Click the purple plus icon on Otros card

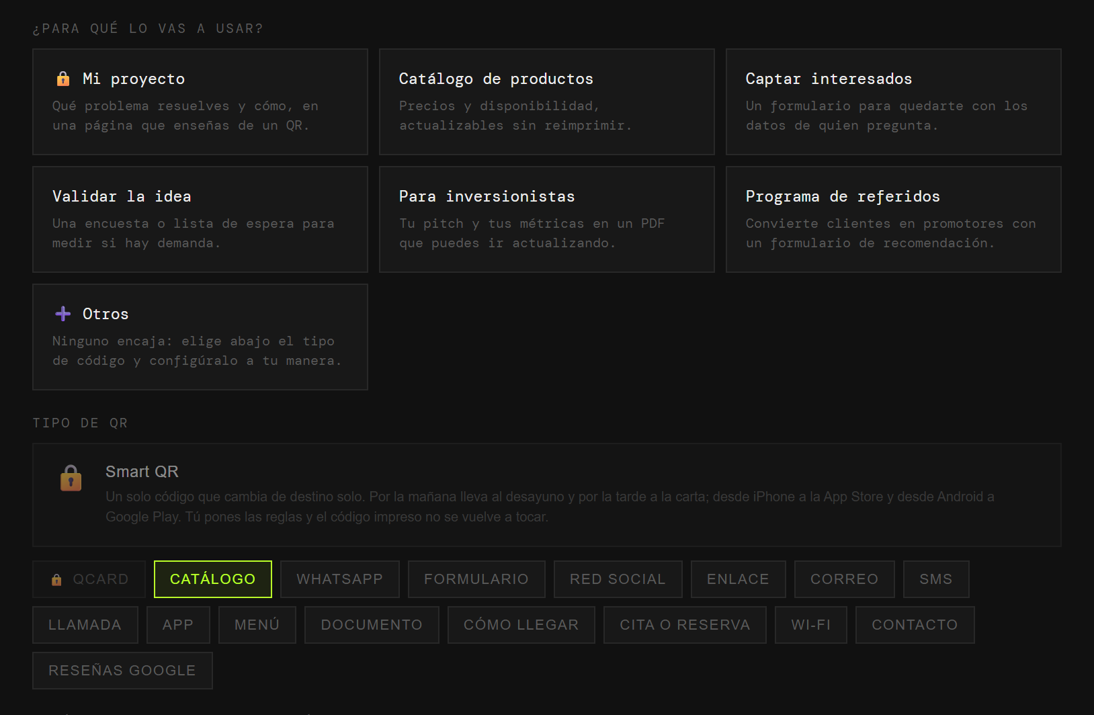[63, 314]
